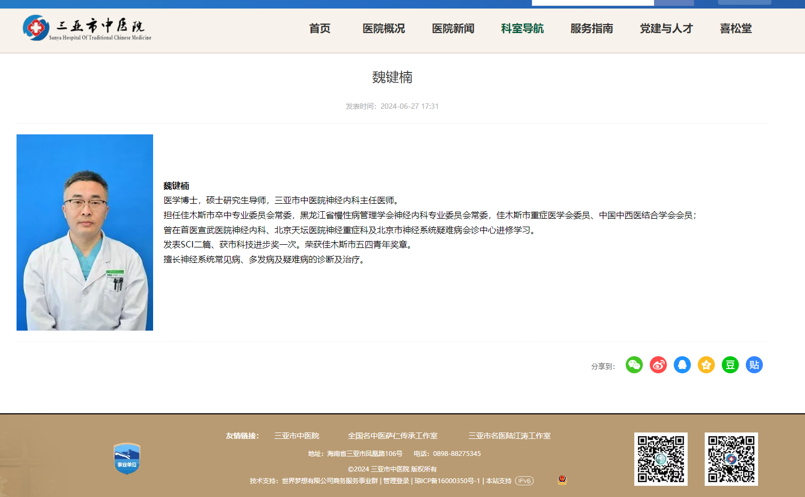Click the right QR code in footer
Viewport: 805px width, 497px height.
[731, 459]
